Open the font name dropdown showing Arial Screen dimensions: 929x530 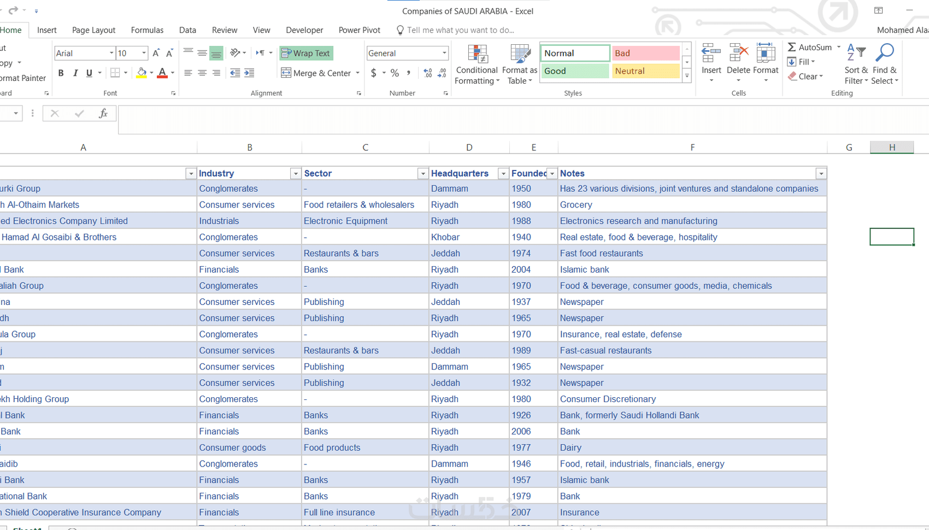click(111, 53)
